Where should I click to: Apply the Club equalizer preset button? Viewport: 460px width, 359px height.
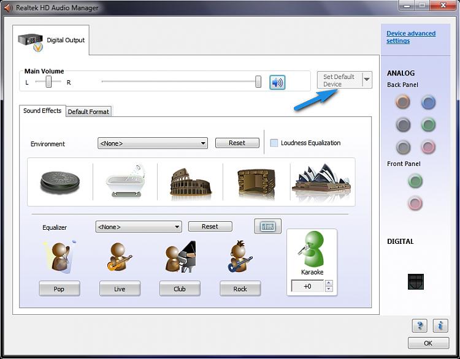point(180,289)
